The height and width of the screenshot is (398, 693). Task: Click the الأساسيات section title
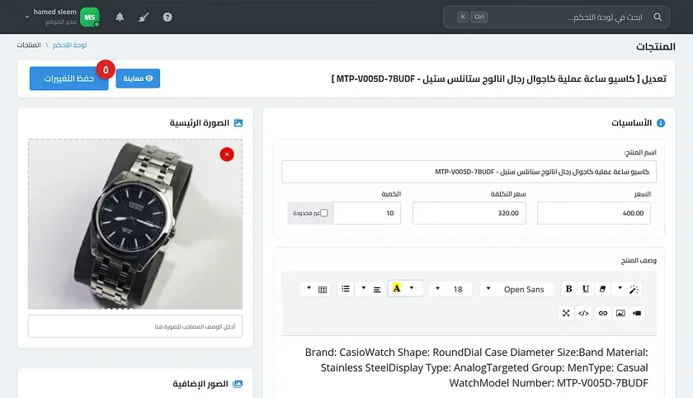click(x=631, y=123)
